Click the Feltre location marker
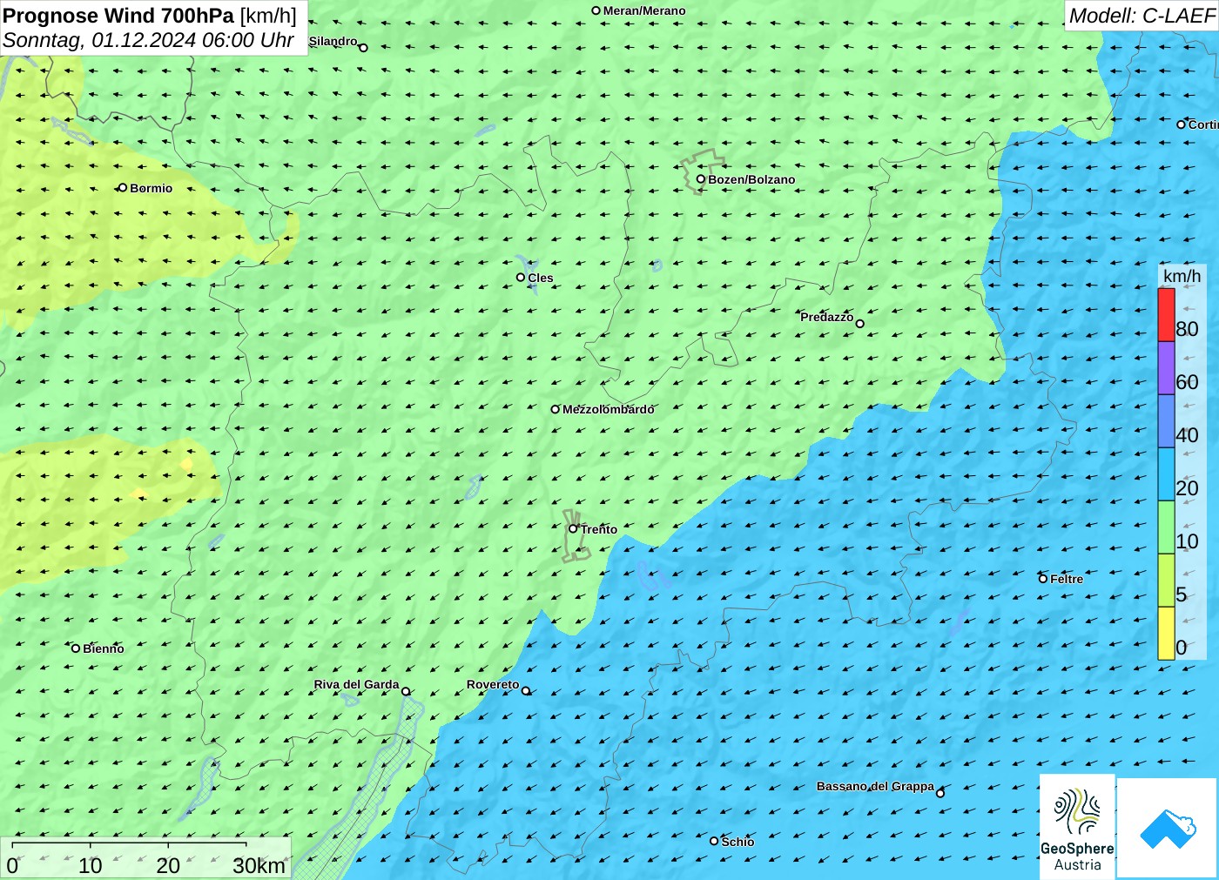Viewport: 1219px width, 880px height. pyautogui.click(x=1043, y=578)
